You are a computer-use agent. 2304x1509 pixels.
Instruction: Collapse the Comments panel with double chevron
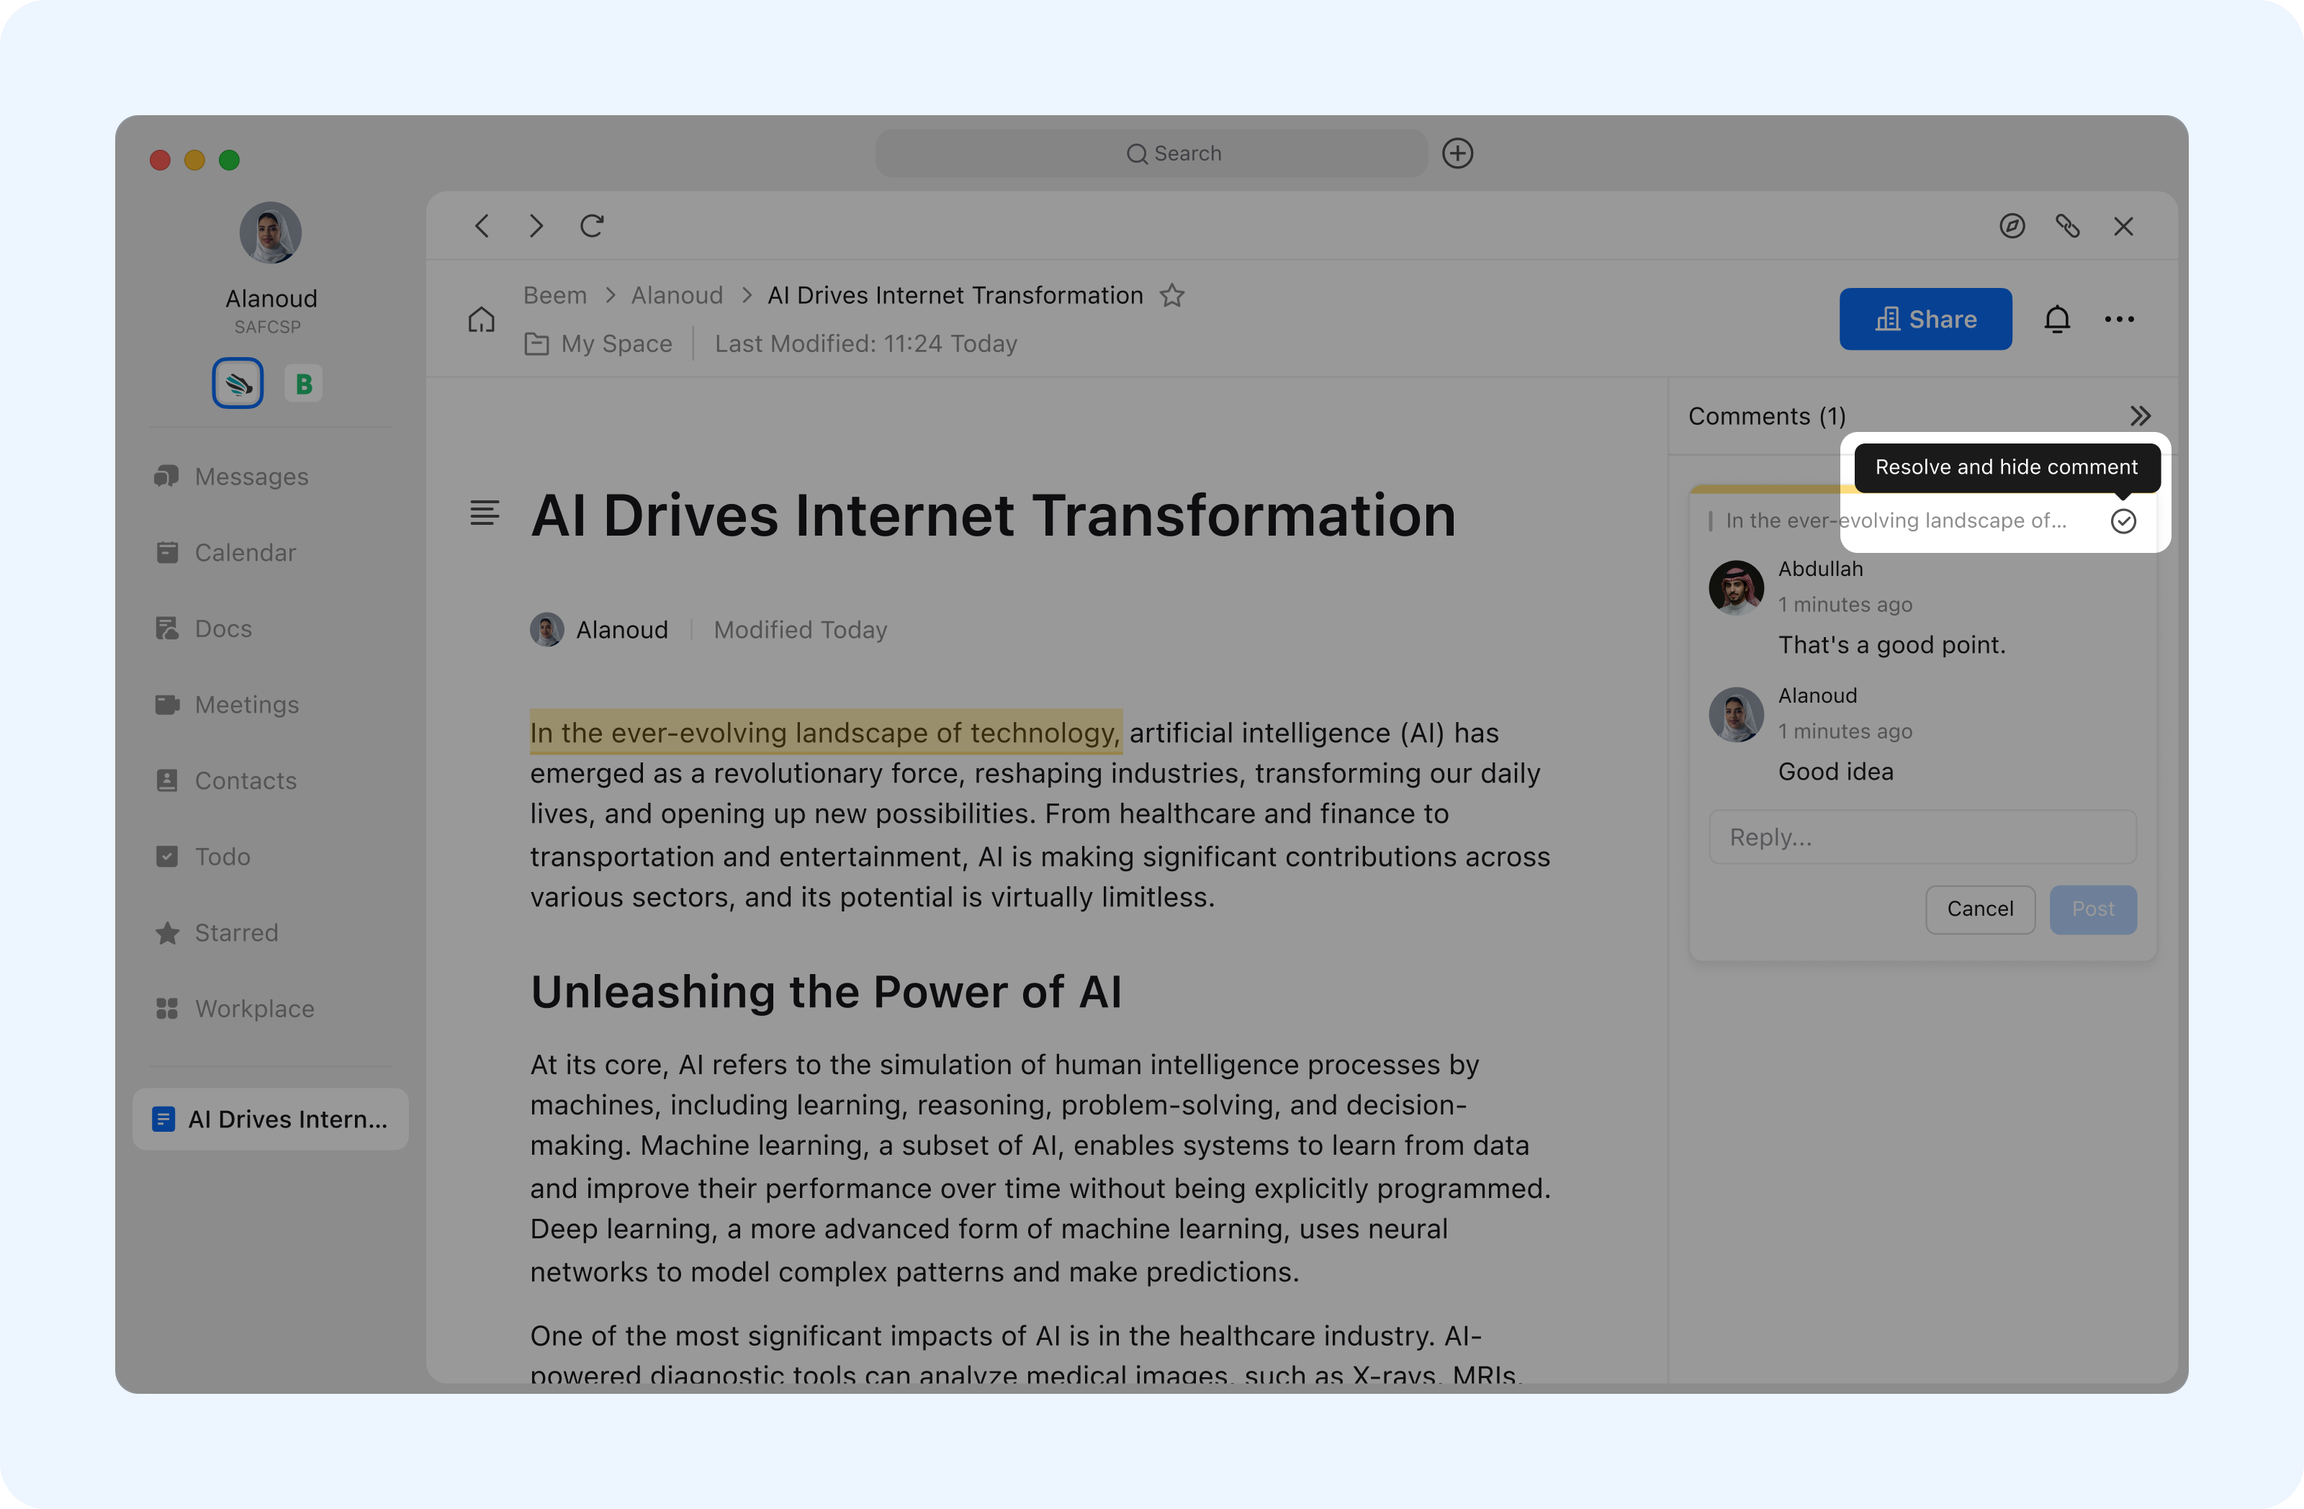[x=2139, y=416]
